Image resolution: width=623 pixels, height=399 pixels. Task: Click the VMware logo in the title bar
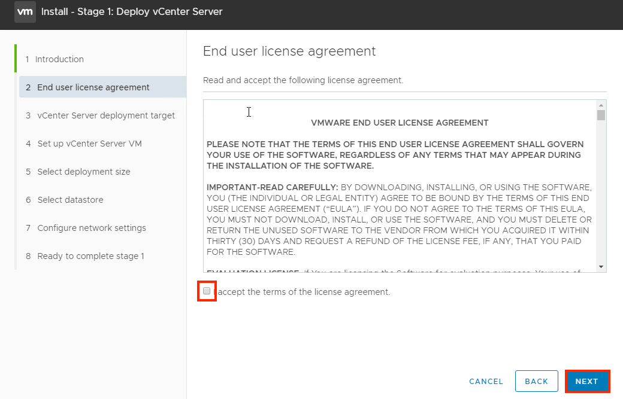[x=25, y=11]
